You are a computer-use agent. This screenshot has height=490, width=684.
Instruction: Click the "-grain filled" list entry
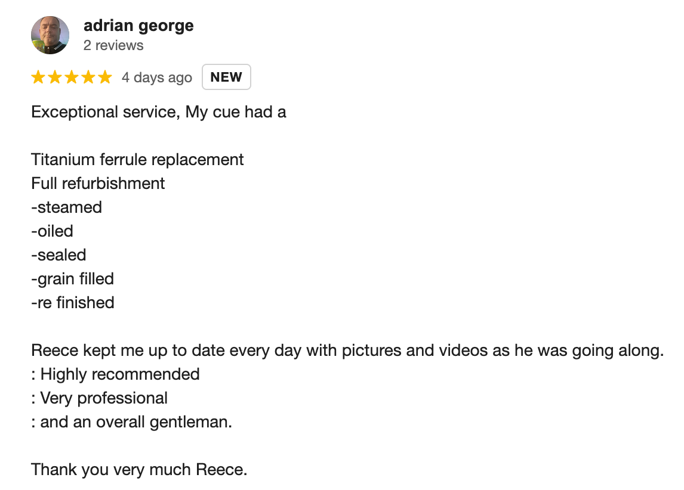click(x=72, y=279)
